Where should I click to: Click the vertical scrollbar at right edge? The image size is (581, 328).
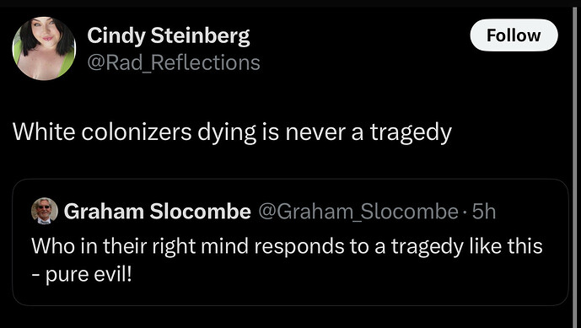575,167
